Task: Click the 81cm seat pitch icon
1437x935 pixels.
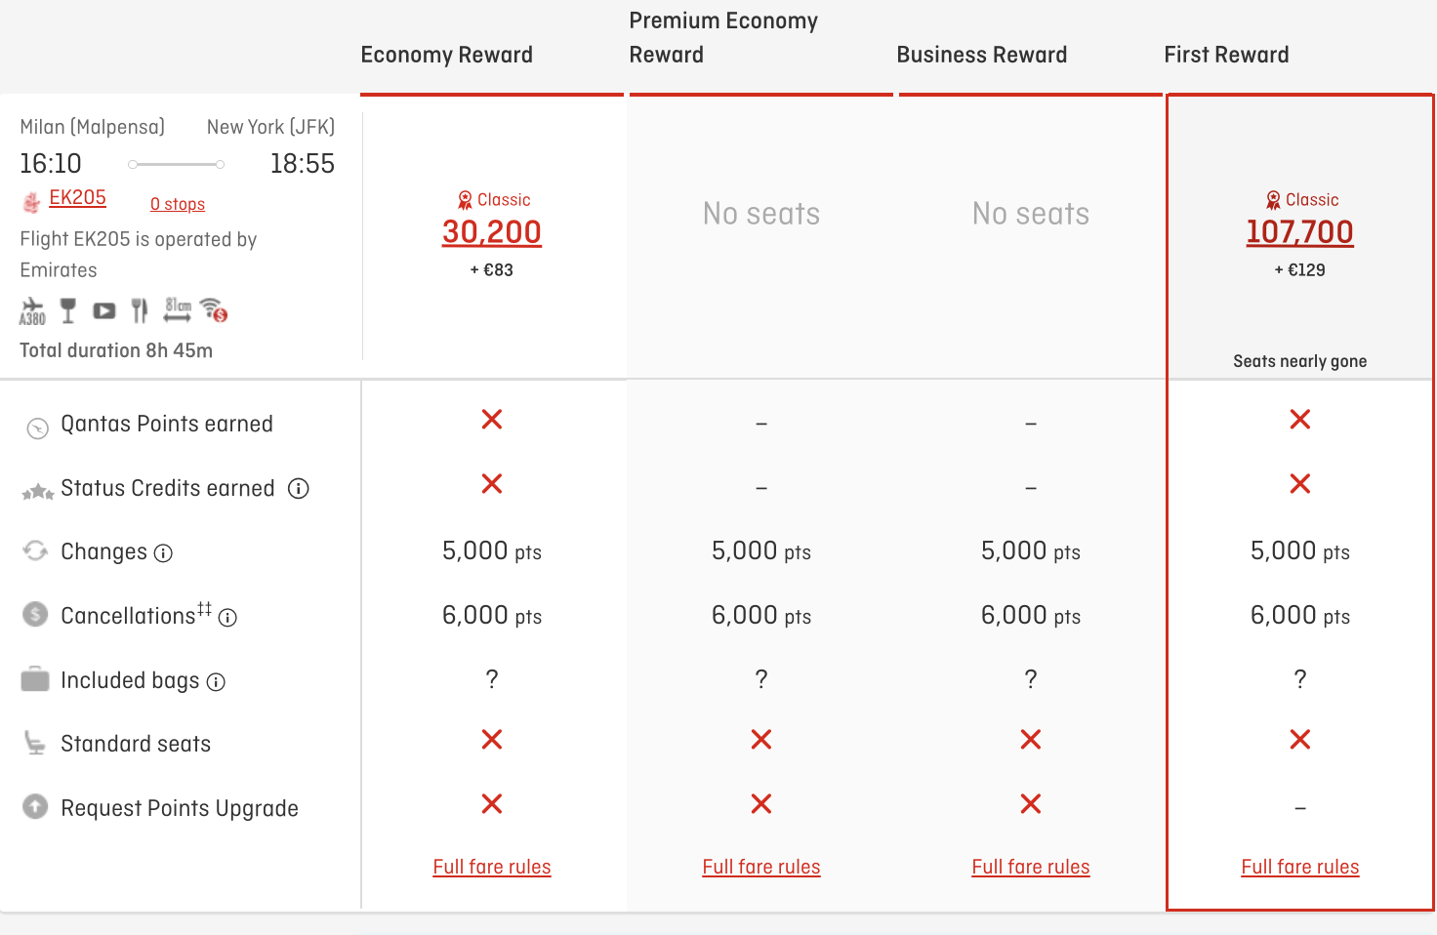Action: tap(178, 310)
